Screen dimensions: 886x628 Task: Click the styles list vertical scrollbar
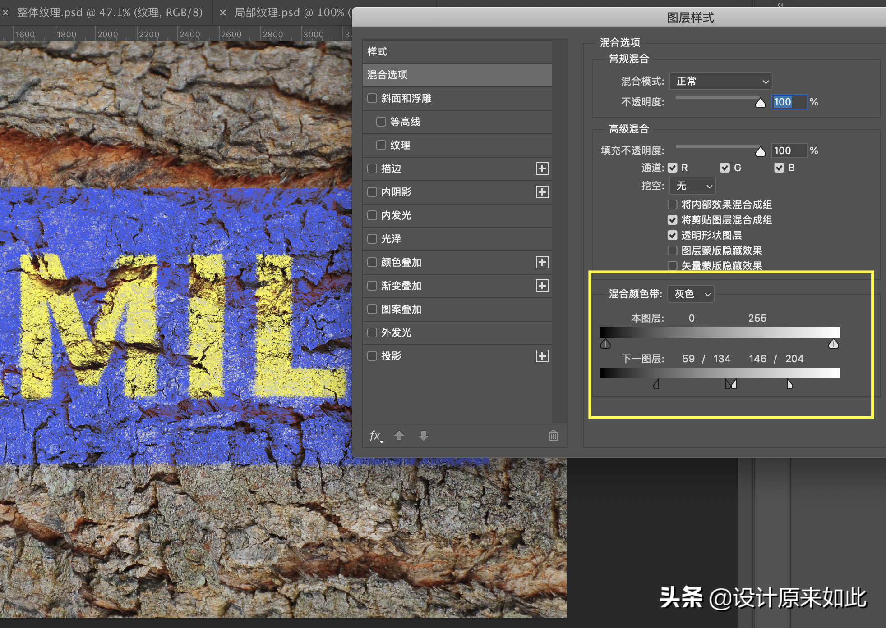click(560, 232)
